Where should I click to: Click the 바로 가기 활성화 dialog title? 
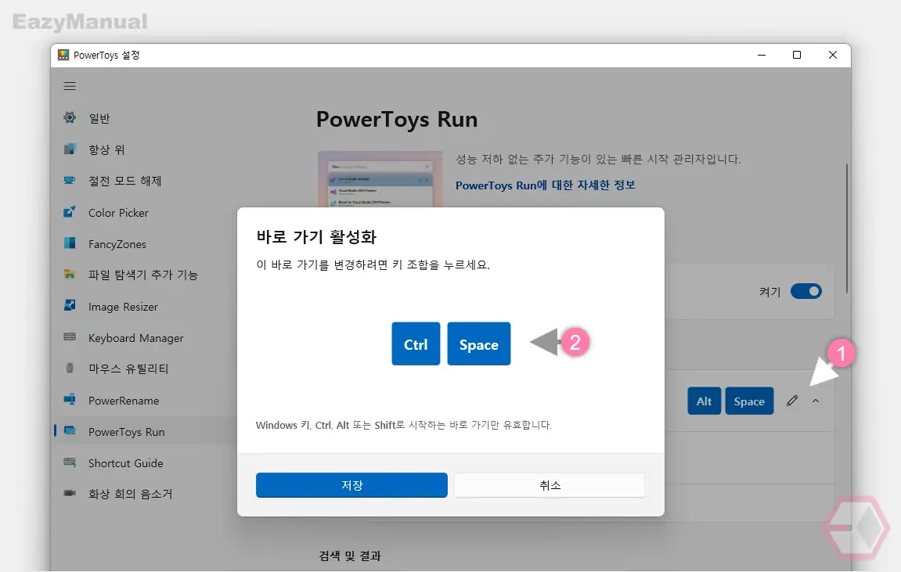[316, 236]
